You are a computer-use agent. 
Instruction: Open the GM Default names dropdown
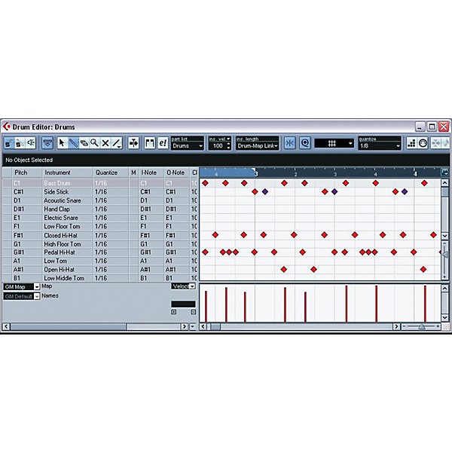tap(22, 296)
